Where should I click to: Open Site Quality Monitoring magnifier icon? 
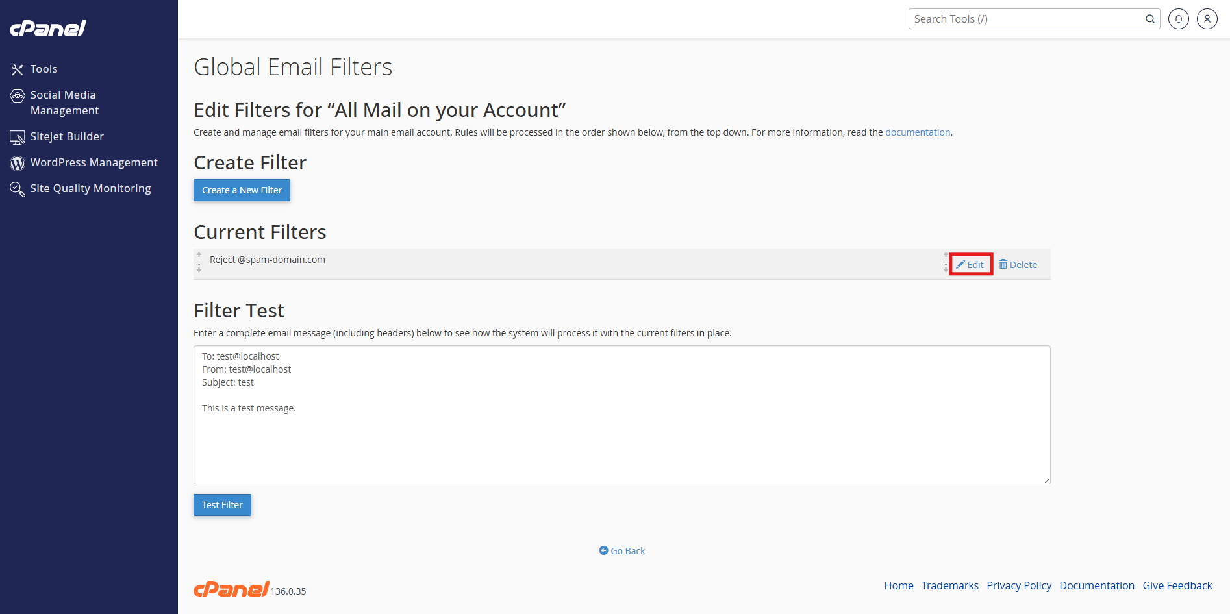pyautogui.click(x=18, y=189)
